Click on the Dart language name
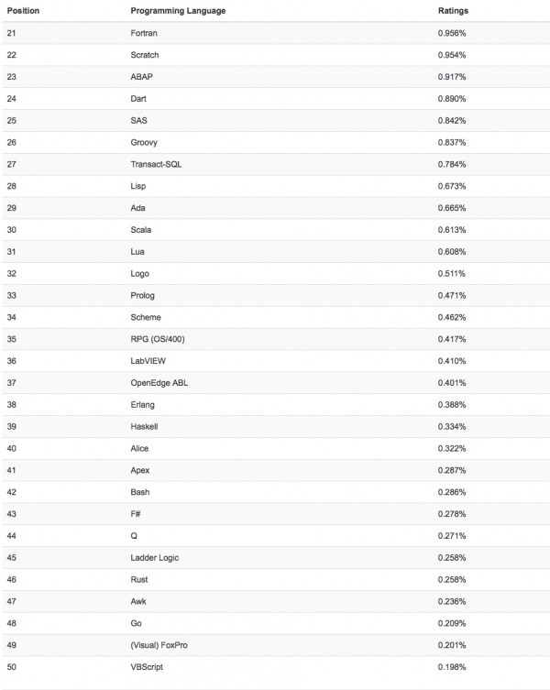The image size is (550, 690). coord(139,98)
